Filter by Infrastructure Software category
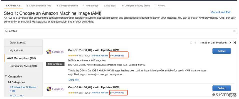This screenshot has height=99, width=239. click(23, 89)
